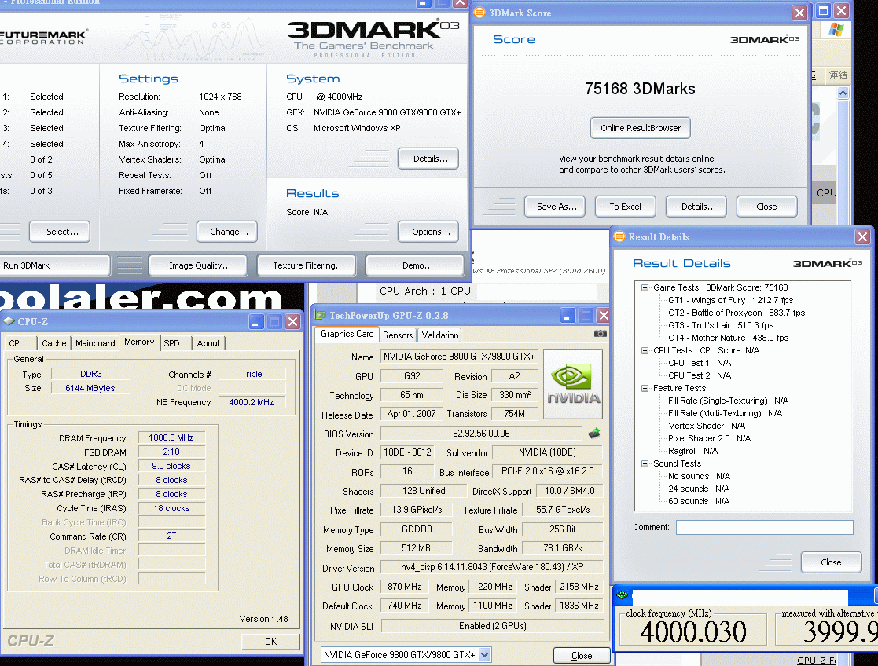Click the NVIDIA SLI Enabled (2 GPUs) field

(x=492, y=626)
